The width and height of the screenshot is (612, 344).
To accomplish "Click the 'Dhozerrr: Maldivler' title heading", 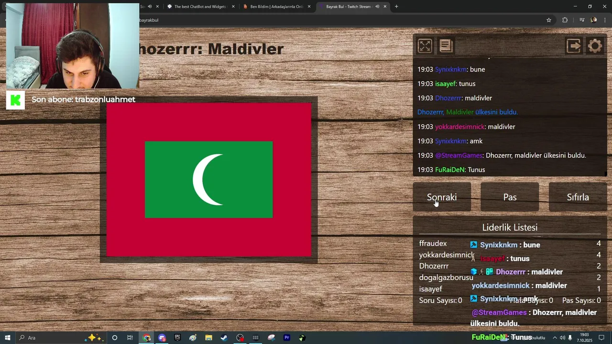I will click(211, 49).
